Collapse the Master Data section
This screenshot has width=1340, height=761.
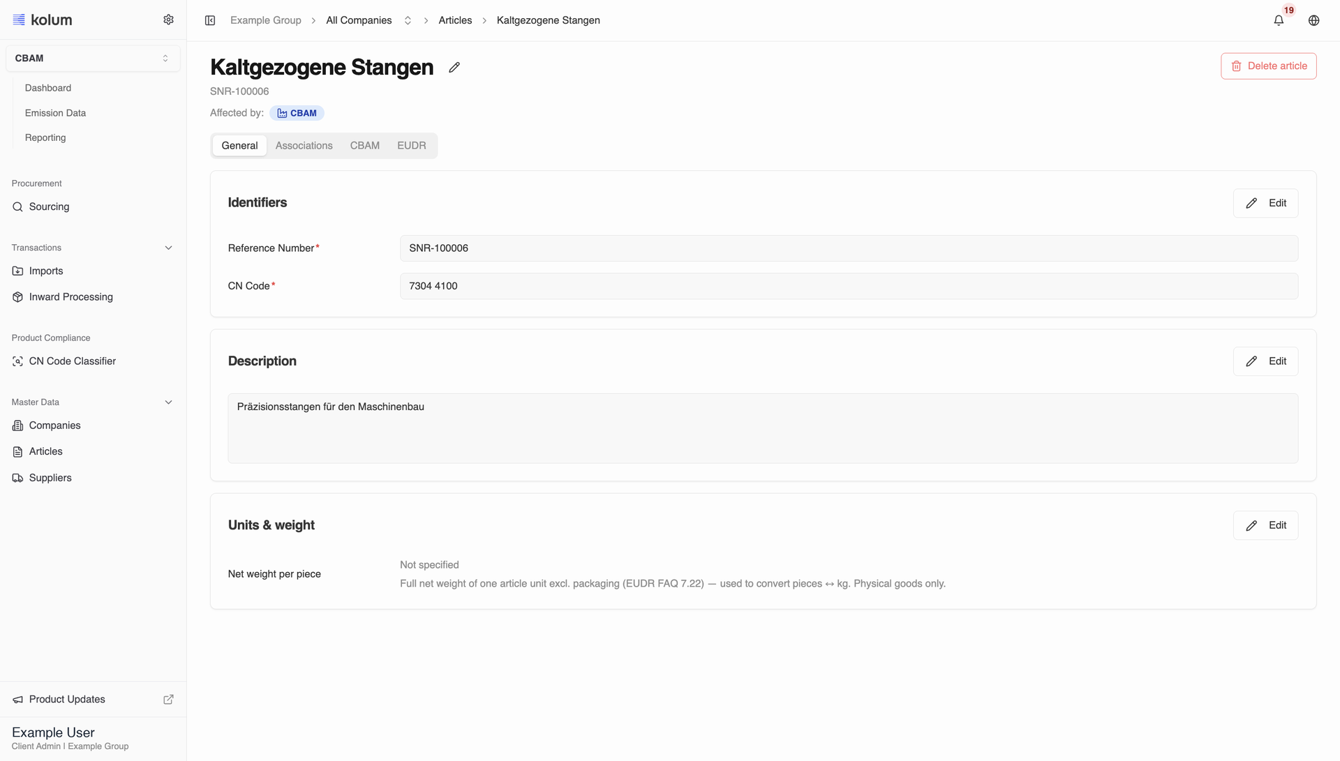point(168,402)
